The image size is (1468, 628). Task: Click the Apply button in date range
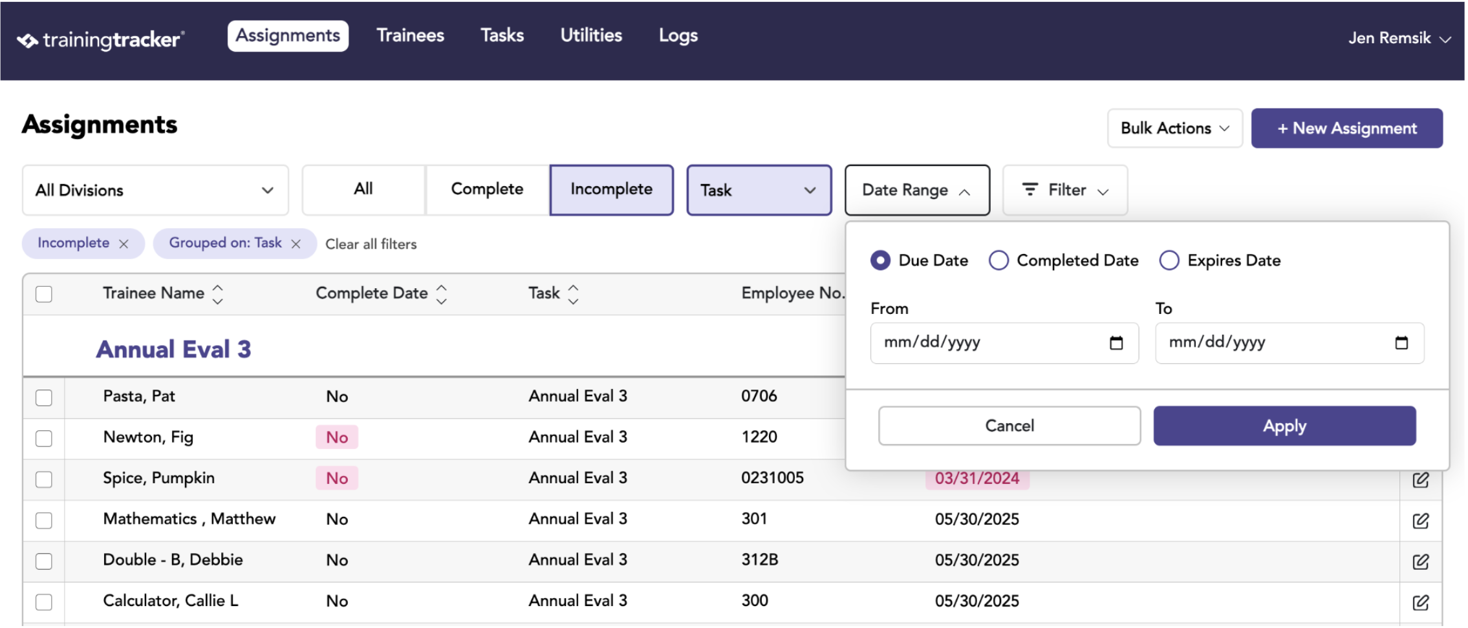pos(1284,426)
